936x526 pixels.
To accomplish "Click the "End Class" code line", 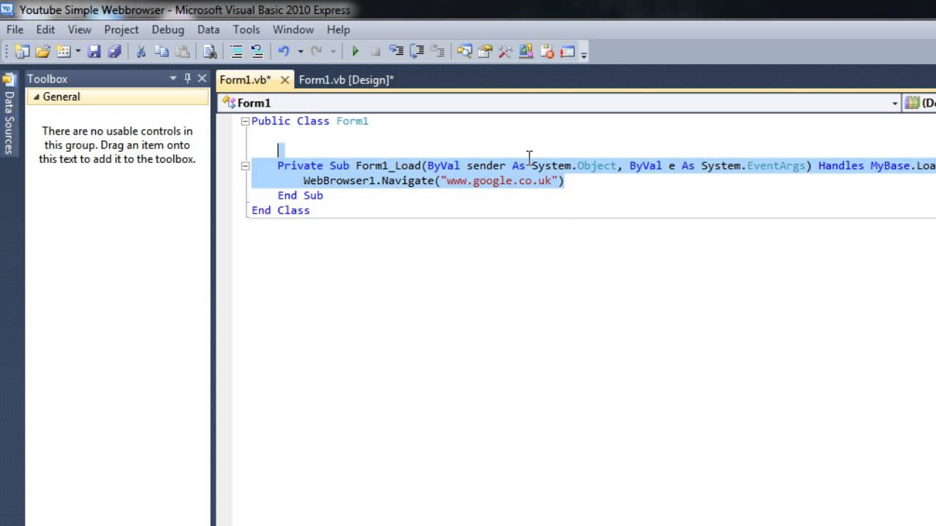I will coord(281,210).
